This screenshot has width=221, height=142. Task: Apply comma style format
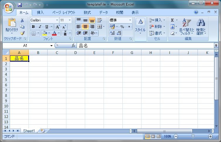[129, 27]
